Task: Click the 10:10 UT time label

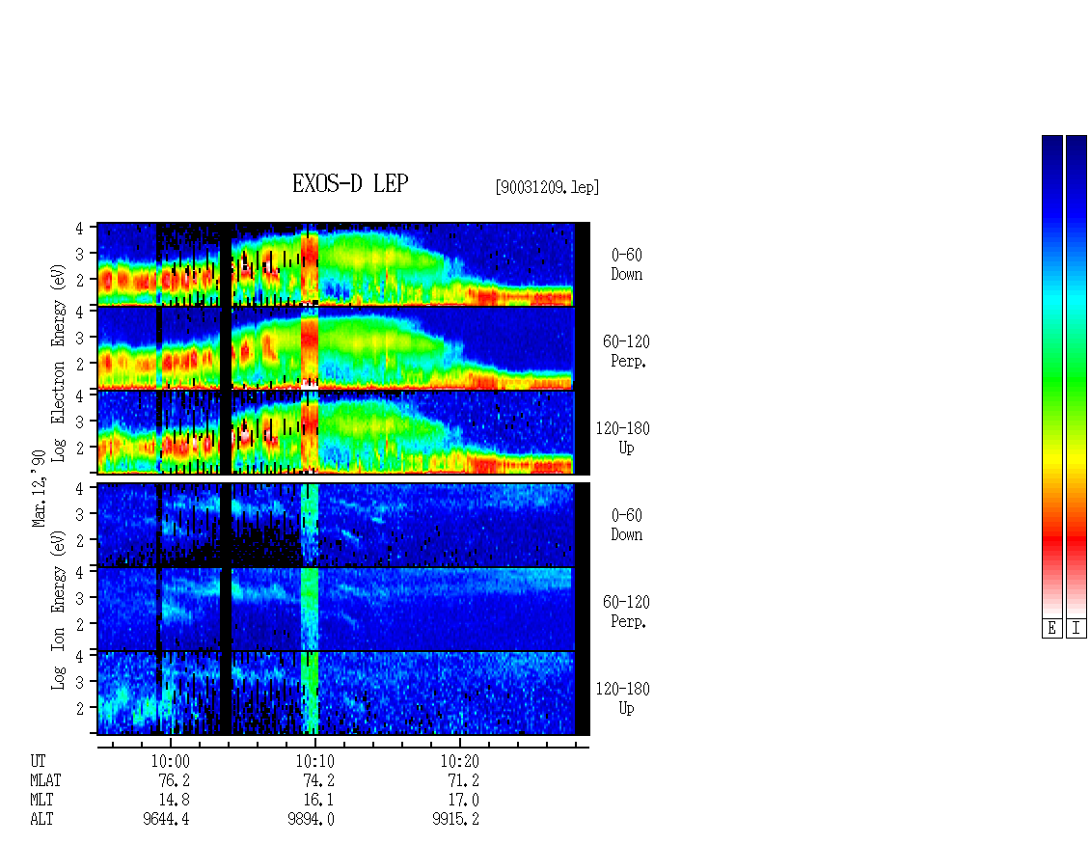Action: pyautogui.click(x=314, y=761)
